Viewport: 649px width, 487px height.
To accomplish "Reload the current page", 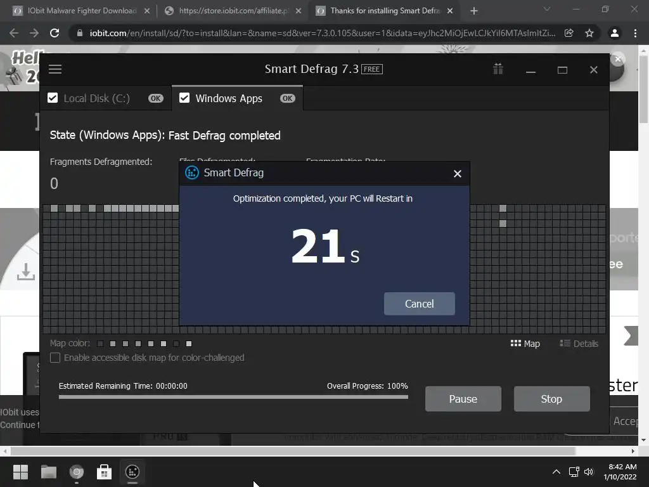I will (x=55, y=33).
